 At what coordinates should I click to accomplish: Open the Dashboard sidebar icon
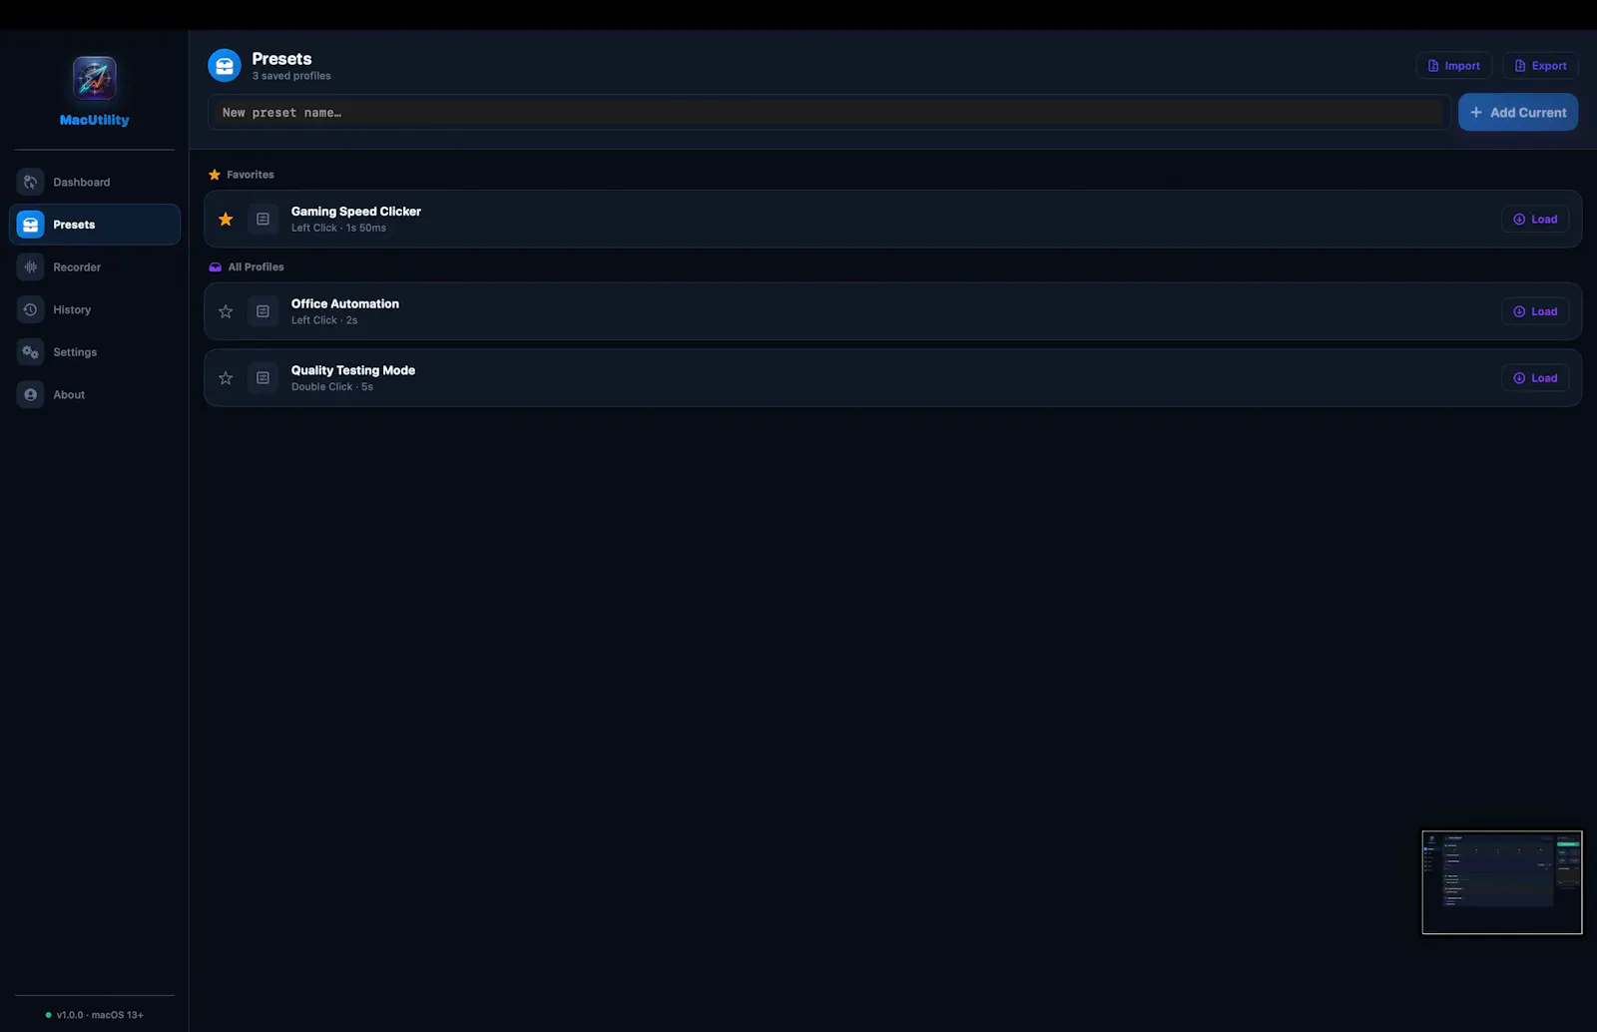click(31, 182)
